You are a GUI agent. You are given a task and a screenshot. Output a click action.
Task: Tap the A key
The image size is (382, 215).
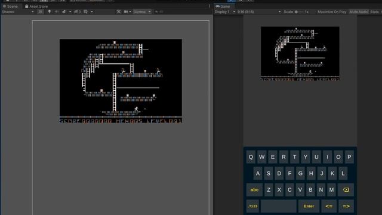point(258,173)
